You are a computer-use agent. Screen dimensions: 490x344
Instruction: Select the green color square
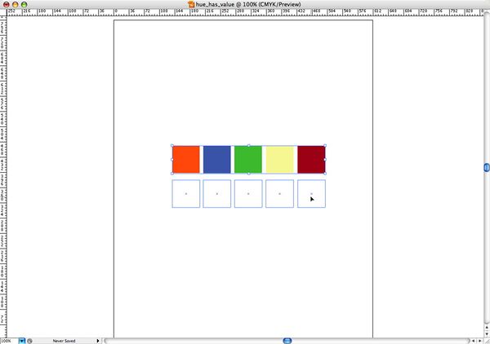coord(248,159)
